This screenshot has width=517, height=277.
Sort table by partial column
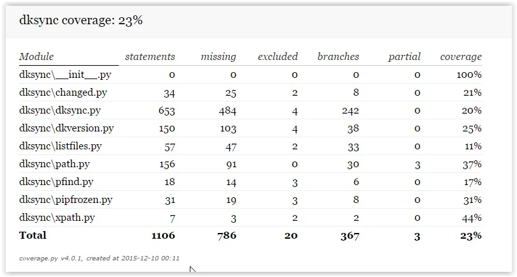[405, 57]
